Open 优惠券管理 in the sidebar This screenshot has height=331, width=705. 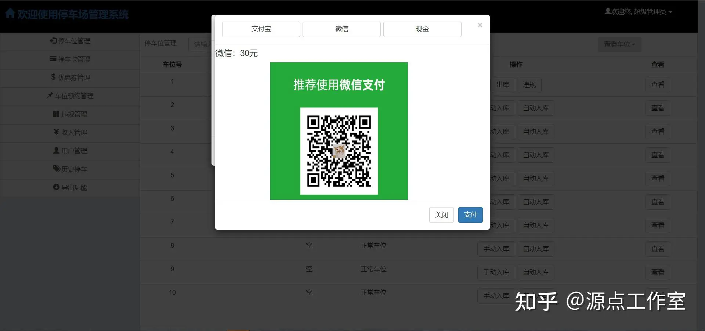coord(70,78)
